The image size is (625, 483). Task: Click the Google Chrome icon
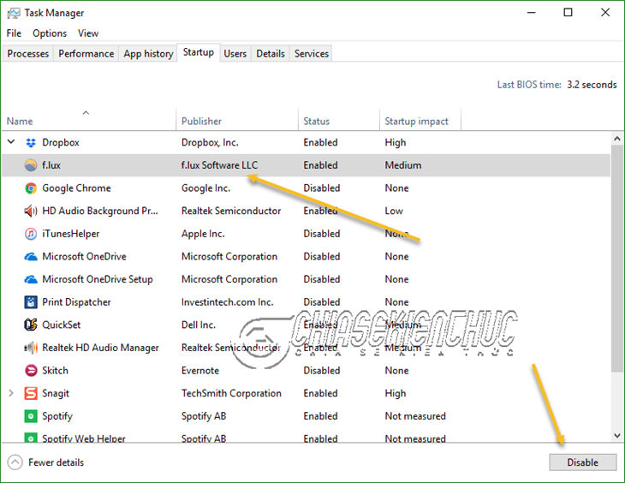[x=31, y=188]
